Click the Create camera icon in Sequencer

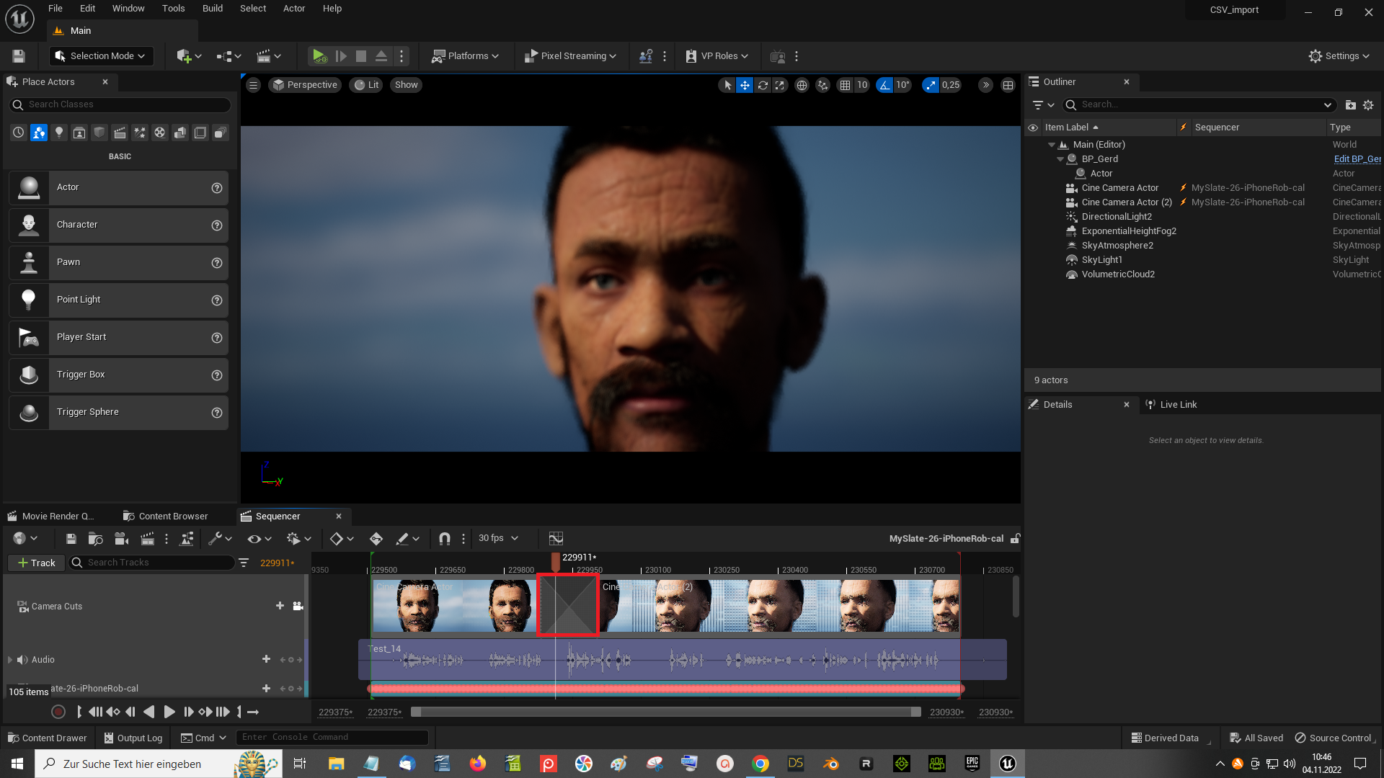[121, 539]
